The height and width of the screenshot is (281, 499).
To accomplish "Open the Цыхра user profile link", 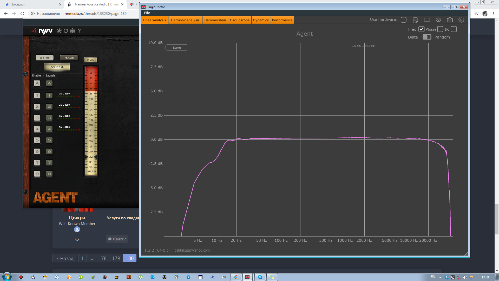I will coord(77,218).
